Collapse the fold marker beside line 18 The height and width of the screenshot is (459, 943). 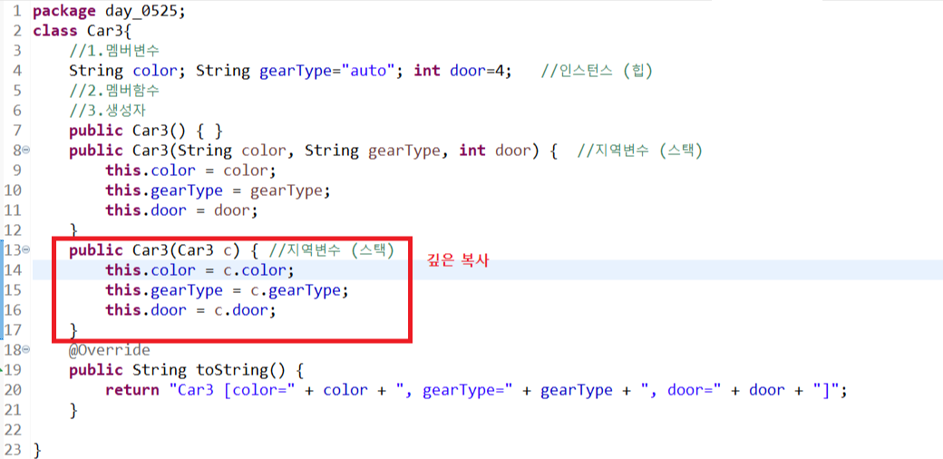[x=26, y=350]
